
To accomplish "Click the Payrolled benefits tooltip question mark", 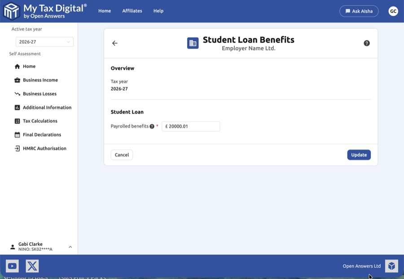I will pos(152,126).
